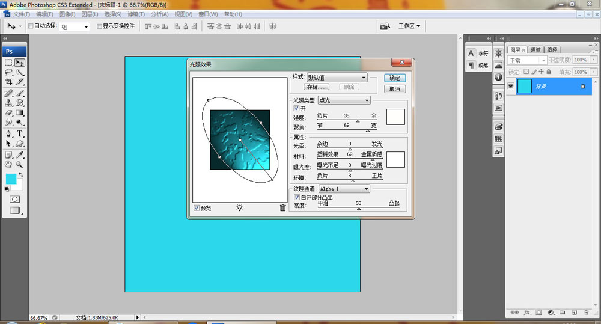Click the 取消 button in lighting dialog
The width and height of the screenshot is (601, 324).
(x=395, y=89)
